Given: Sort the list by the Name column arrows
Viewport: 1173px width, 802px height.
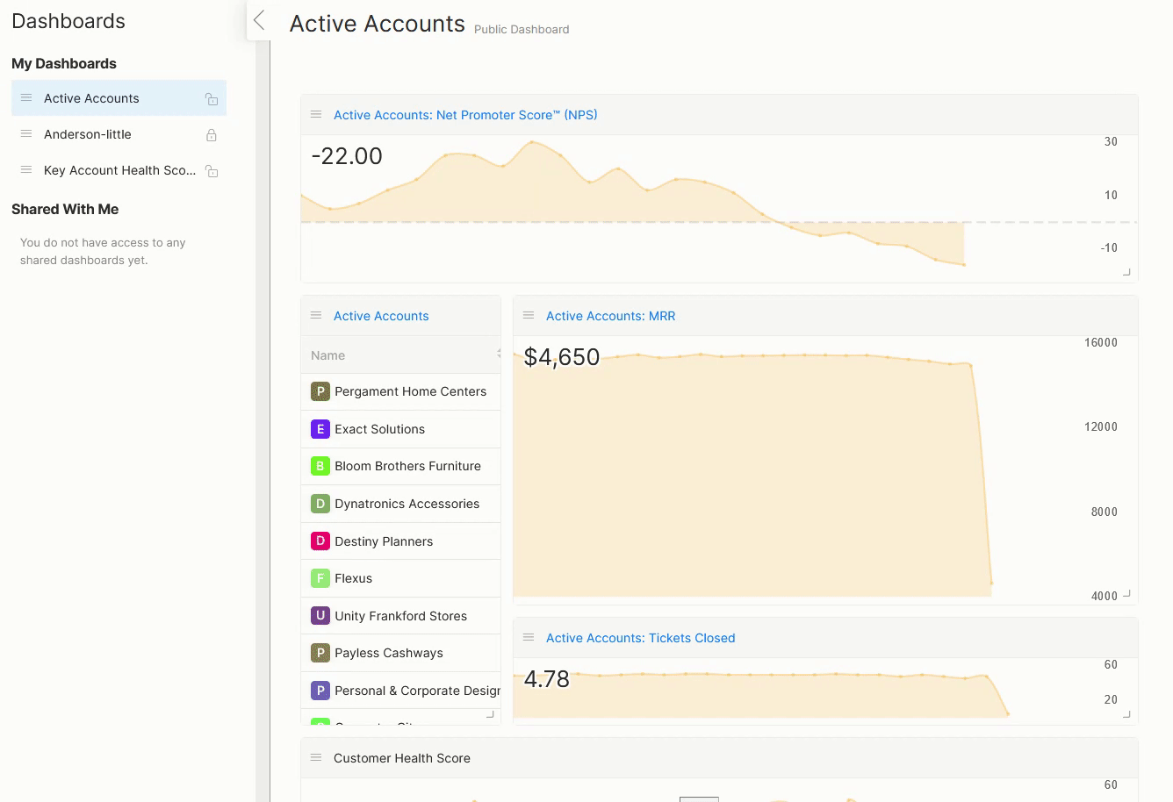Looking at the screenshot, I should click(498, 354).
